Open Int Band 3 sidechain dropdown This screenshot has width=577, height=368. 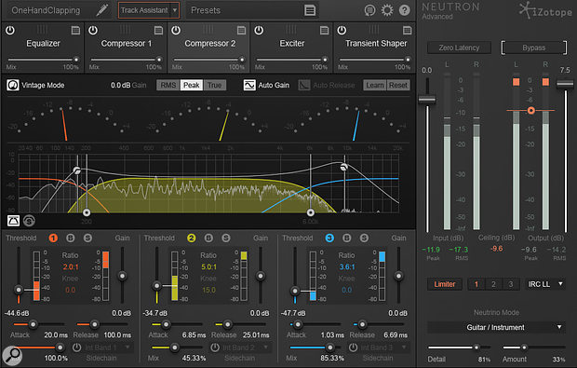pos(384,348)
